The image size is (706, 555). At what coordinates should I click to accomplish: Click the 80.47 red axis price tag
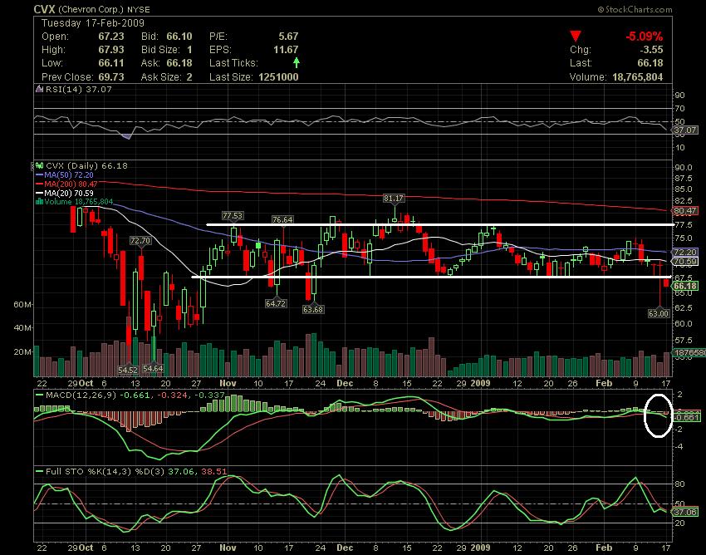click(x=685, y=210)
